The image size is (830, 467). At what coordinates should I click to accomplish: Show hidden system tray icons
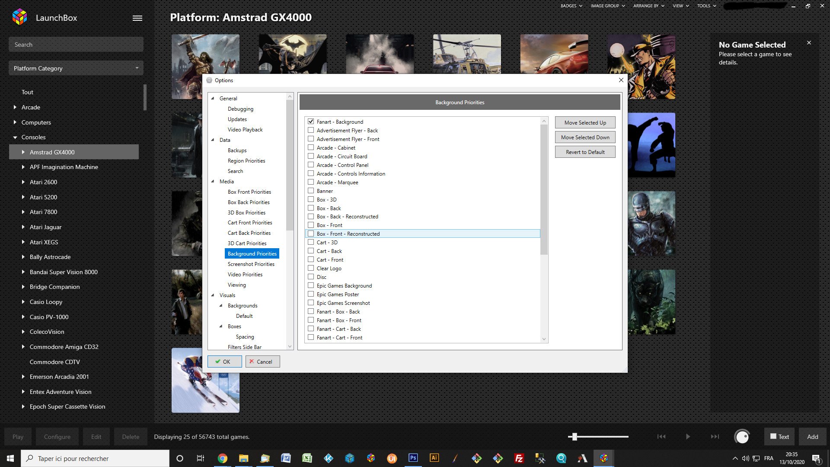pos(735,458)
